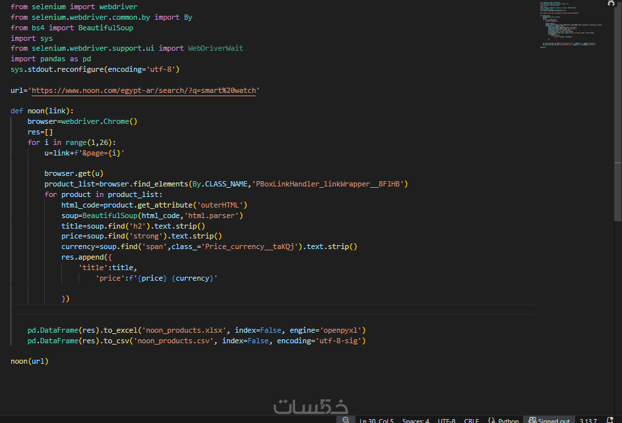This screenshot has height=423, width=622.
Task: Click 'def noon(link):' function definition
Action: point(42,111)
